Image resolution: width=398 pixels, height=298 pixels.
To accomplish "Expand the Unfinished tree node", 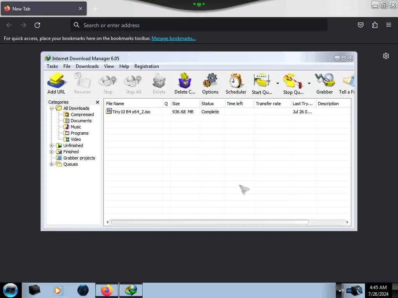I will pos(52,146).
